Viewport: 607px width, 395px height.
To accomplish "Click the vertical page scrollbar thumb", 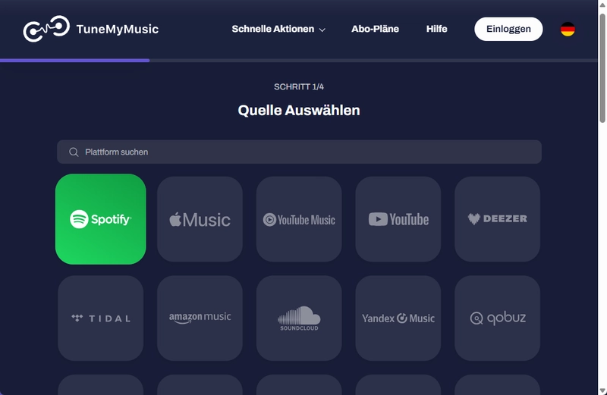I will pyautogui.click(x=602, y=68).
